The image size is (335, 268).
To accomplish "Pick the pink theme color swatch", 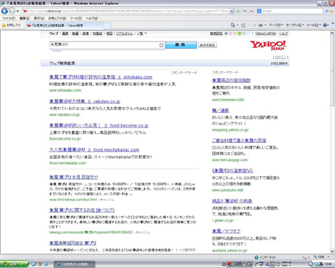I will point(230,33).
